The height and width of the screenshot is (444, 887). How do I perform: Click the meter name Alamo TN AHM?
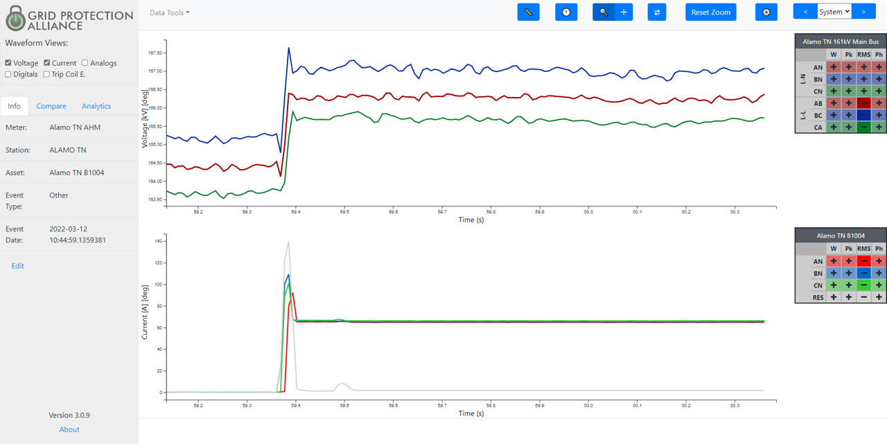[75, 127]
